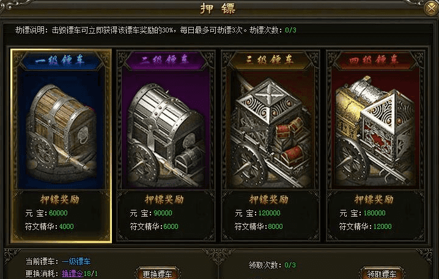Click the 更换镖车 button

click(157, 273)
